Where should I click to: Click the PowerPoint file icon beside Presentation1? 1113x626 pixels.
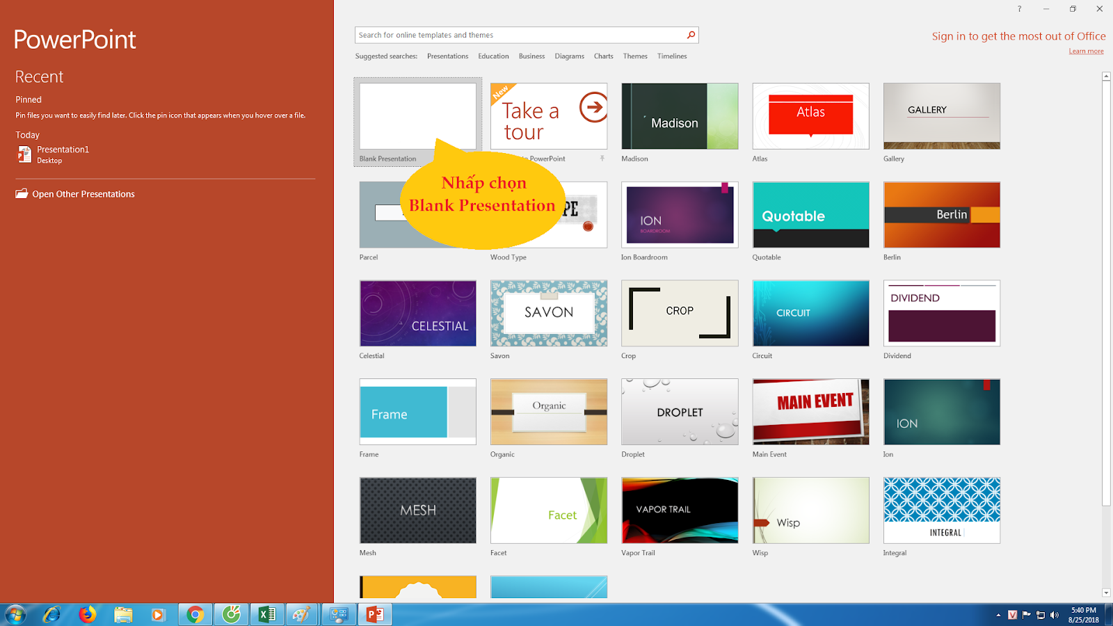click(x=24, y=154)
